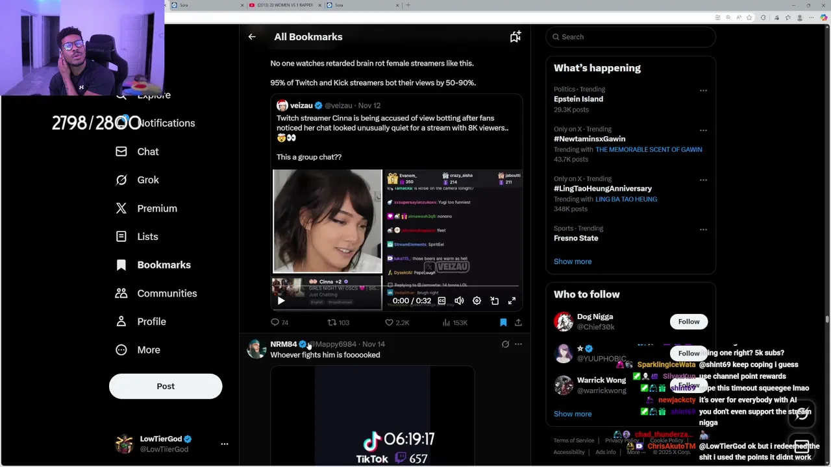Click the Profile person icon

[x=121, y=322]
